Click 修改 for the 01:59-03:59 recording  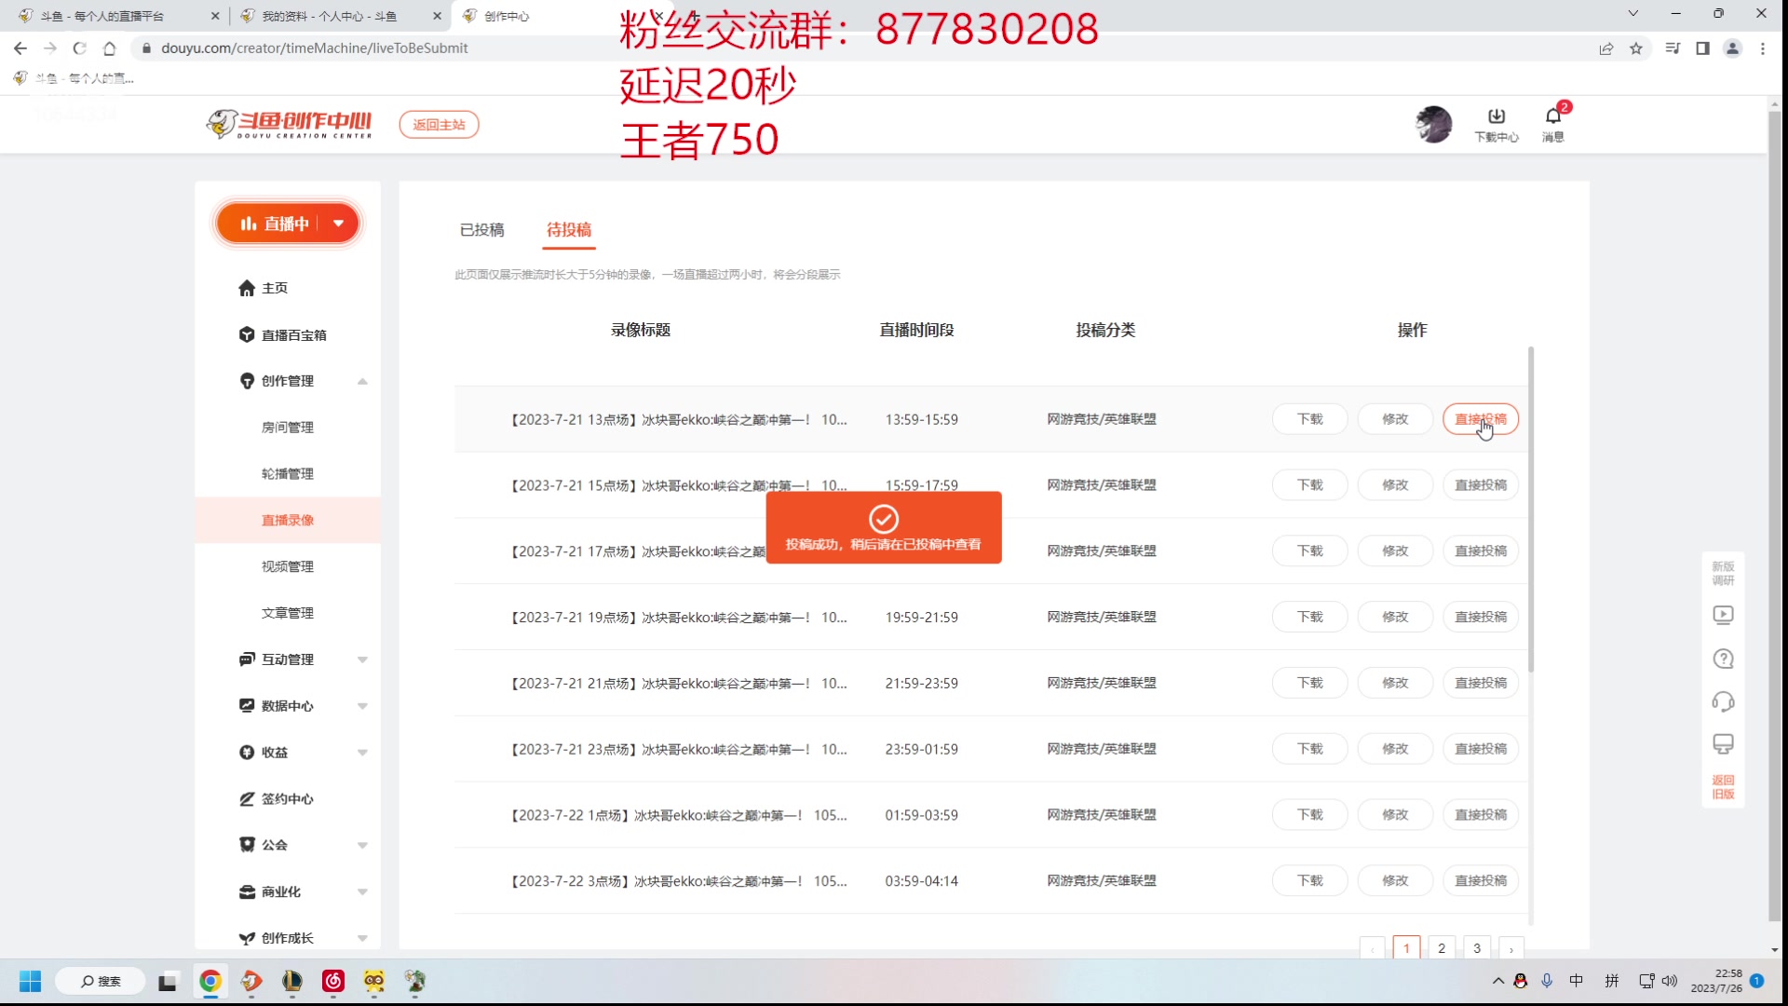(1394, 815)
